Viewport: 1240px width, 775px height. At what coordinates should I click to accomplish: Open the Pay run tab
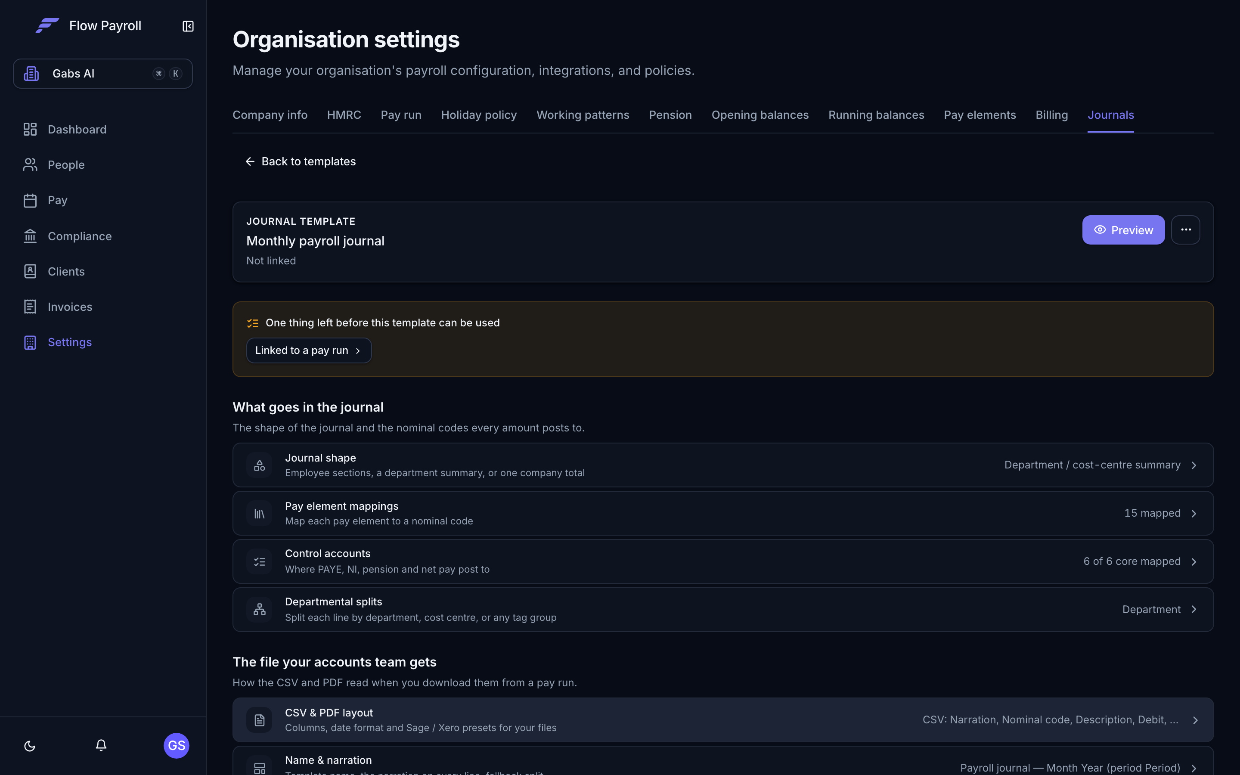click(401, 115)
